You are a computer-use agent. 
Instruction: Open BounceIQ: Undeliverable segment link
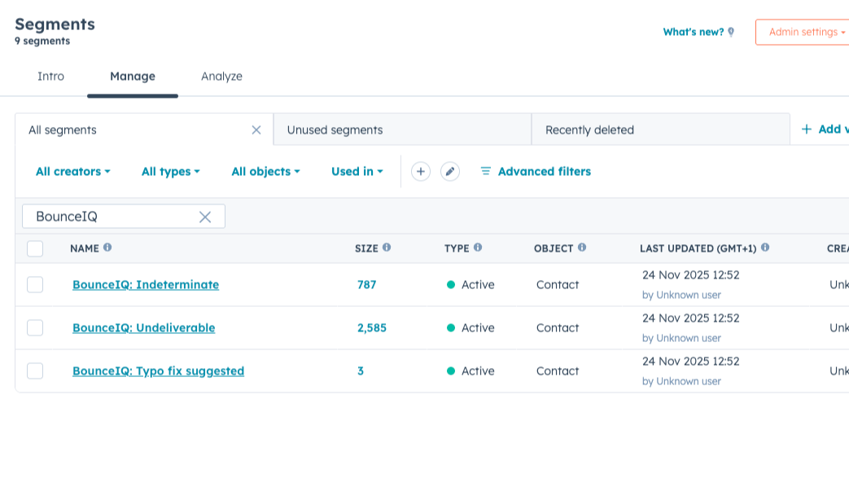coord(143,328)
